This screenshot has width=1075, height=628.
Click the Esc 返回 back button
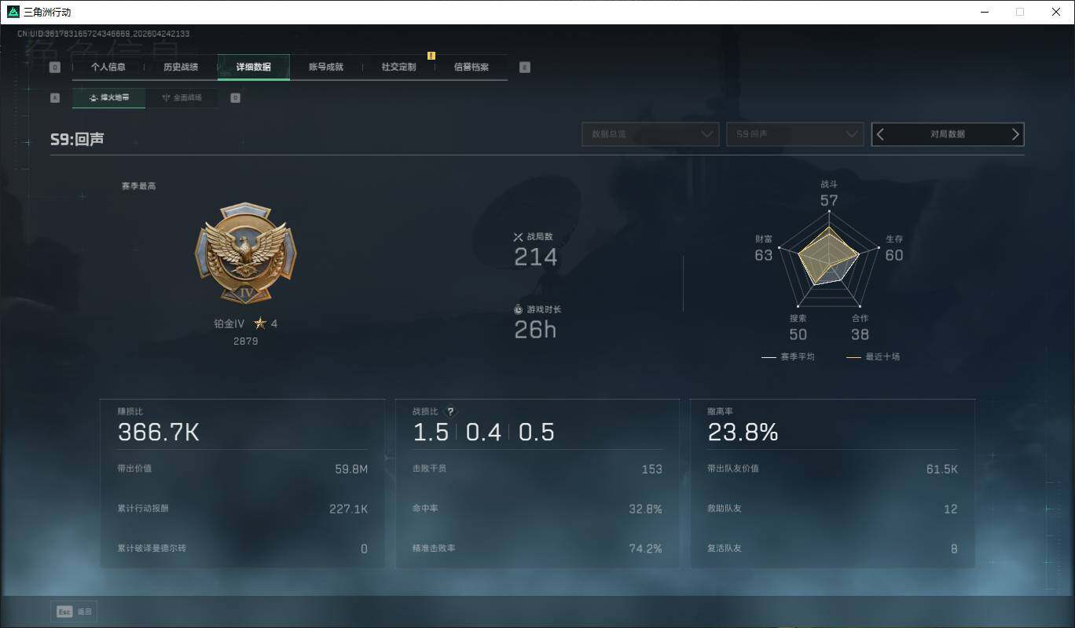pyautogui.click(x=74, y=612)
